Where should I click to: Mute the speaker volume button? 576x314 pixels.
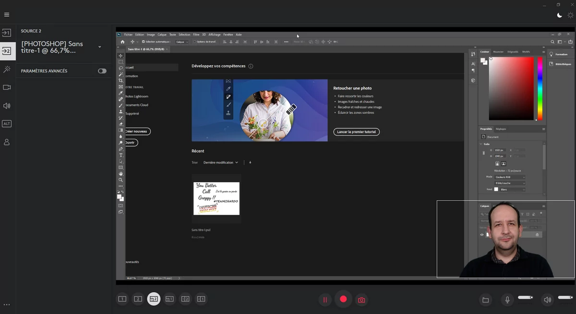[x=547, y=300]
